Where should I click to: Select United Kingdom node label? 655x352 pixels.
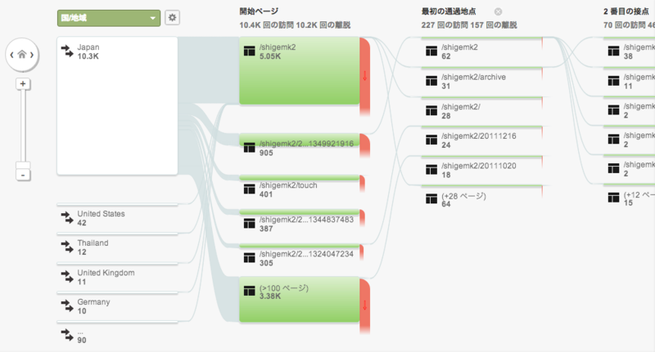point(106,273)
